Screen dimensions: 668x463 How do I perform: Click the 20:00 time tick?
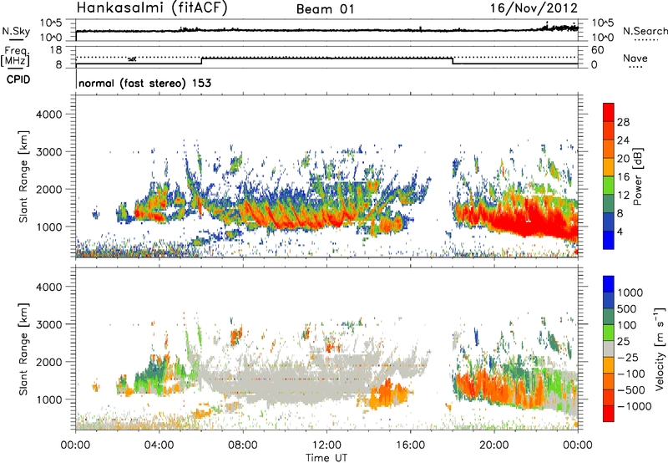point(494,445)
